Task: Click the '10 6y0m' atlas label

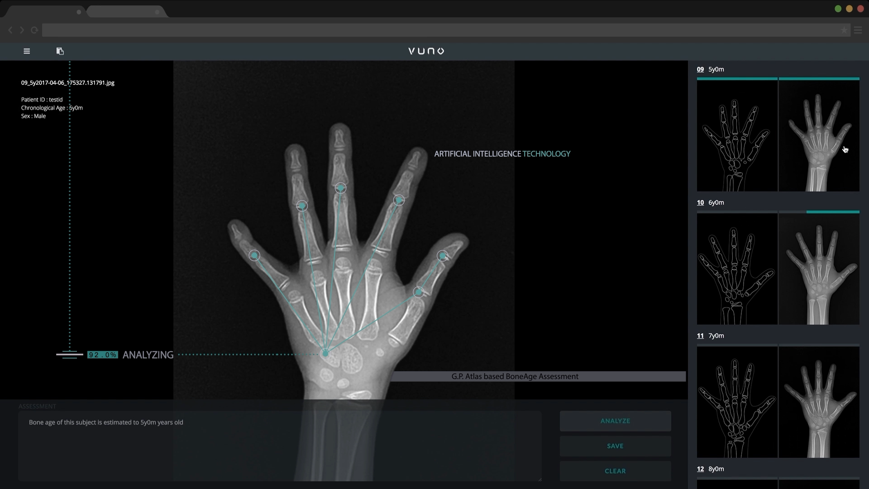Action: (711, 202)
